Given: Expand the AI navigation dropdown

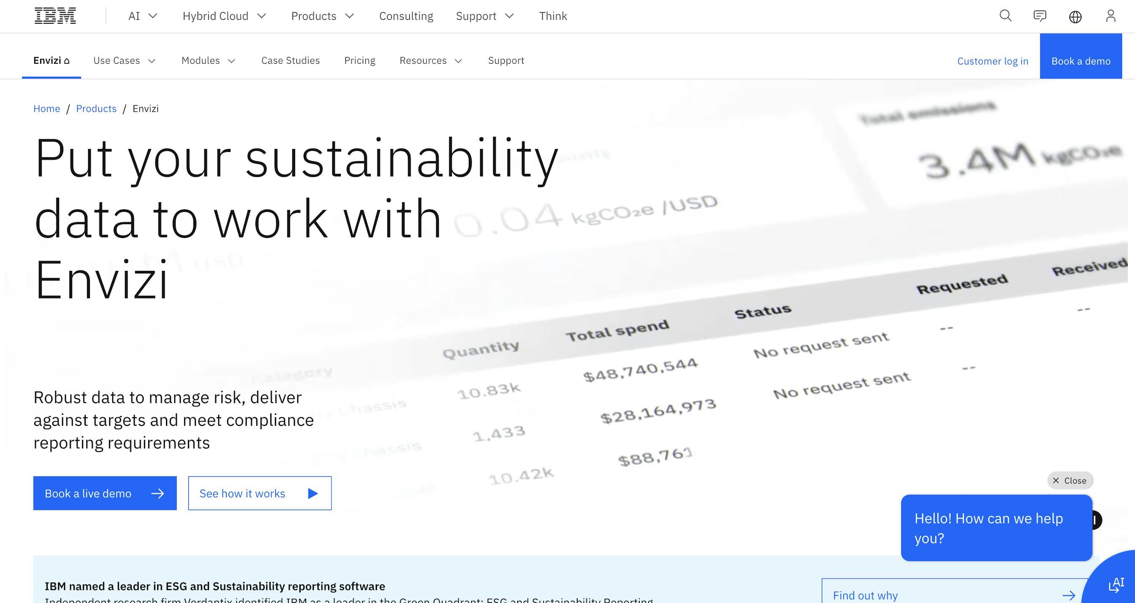Looking at the screenshot, I should pos(142,16).
